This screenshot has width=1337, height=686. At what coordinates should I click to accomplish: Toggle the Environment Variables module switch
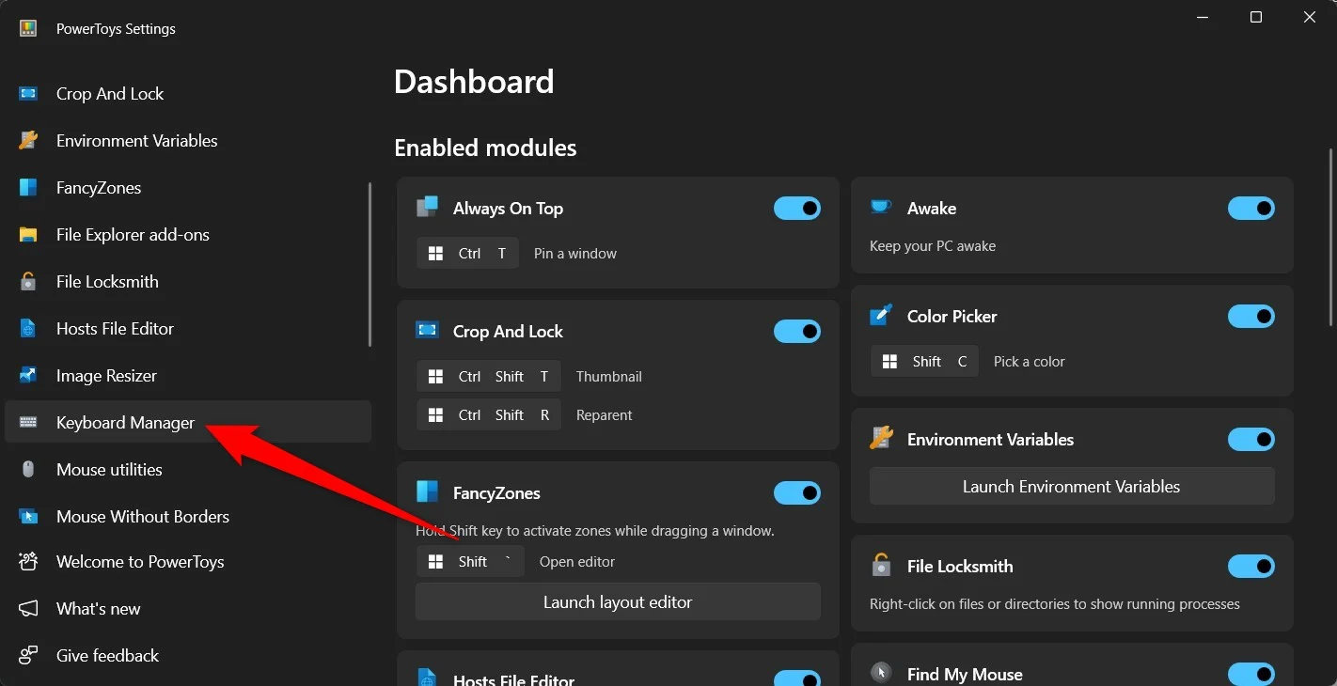click(x=1251, y=440)
